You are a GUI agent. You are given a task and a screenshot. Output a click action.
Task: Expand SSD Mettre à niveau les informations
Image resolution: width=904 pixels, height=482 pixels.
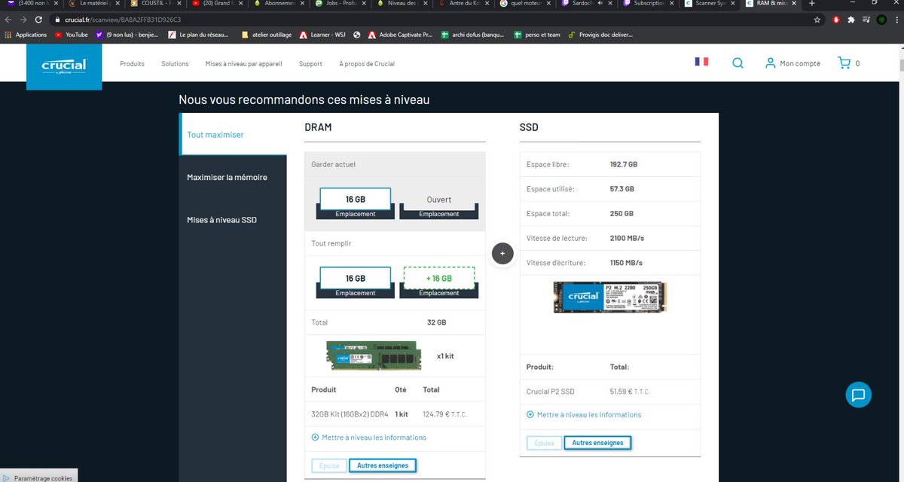[584, 415]
